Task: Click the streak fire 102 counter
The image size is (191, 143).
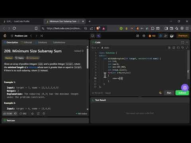Action: (x=152, y=36)
